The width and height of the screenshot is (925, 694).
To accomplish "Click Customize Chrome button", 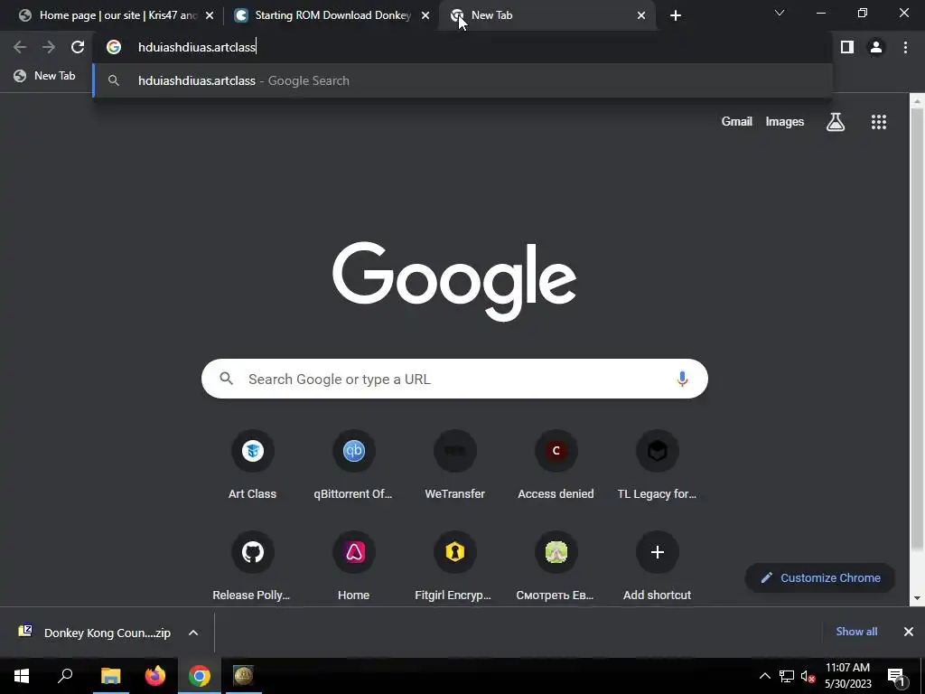I will [820, 577].
